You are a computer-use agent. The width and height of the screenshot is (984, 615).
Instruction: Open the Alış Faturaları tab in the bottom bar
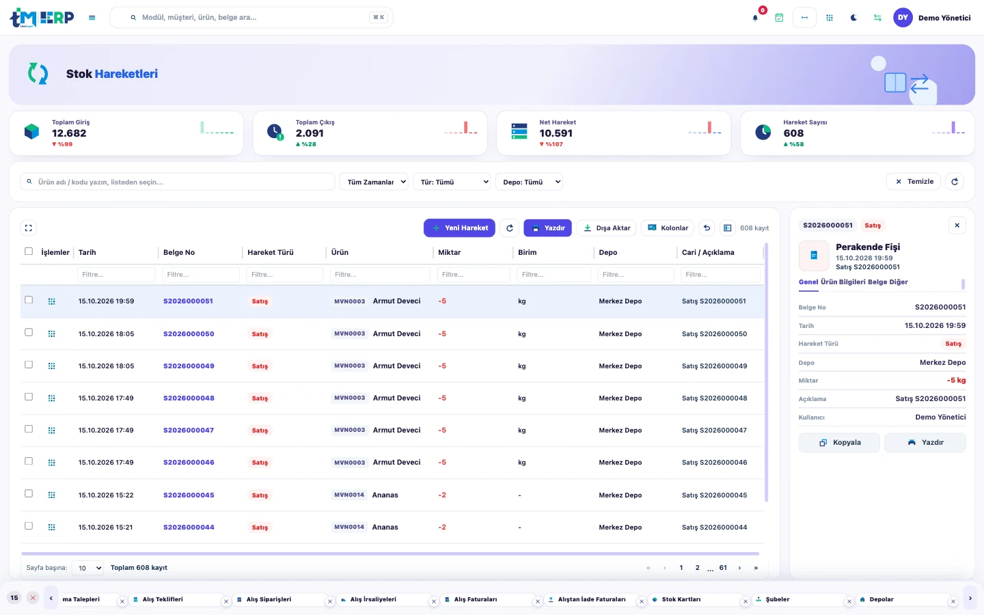(489, 600)
